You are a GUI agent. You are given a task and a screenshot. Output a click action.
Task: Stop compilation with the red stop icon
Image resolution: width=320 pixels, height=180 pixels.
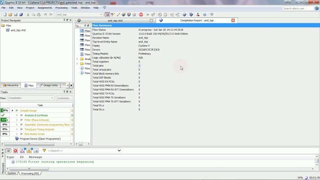141,14
